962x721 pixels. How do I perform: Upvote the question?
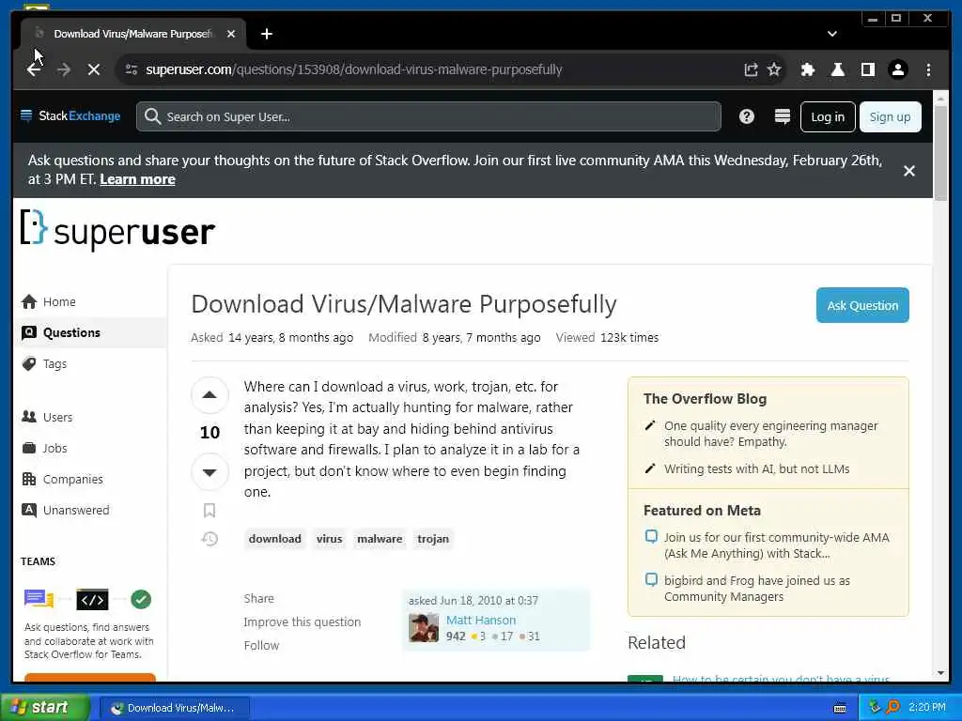click(x=209, y=395)
